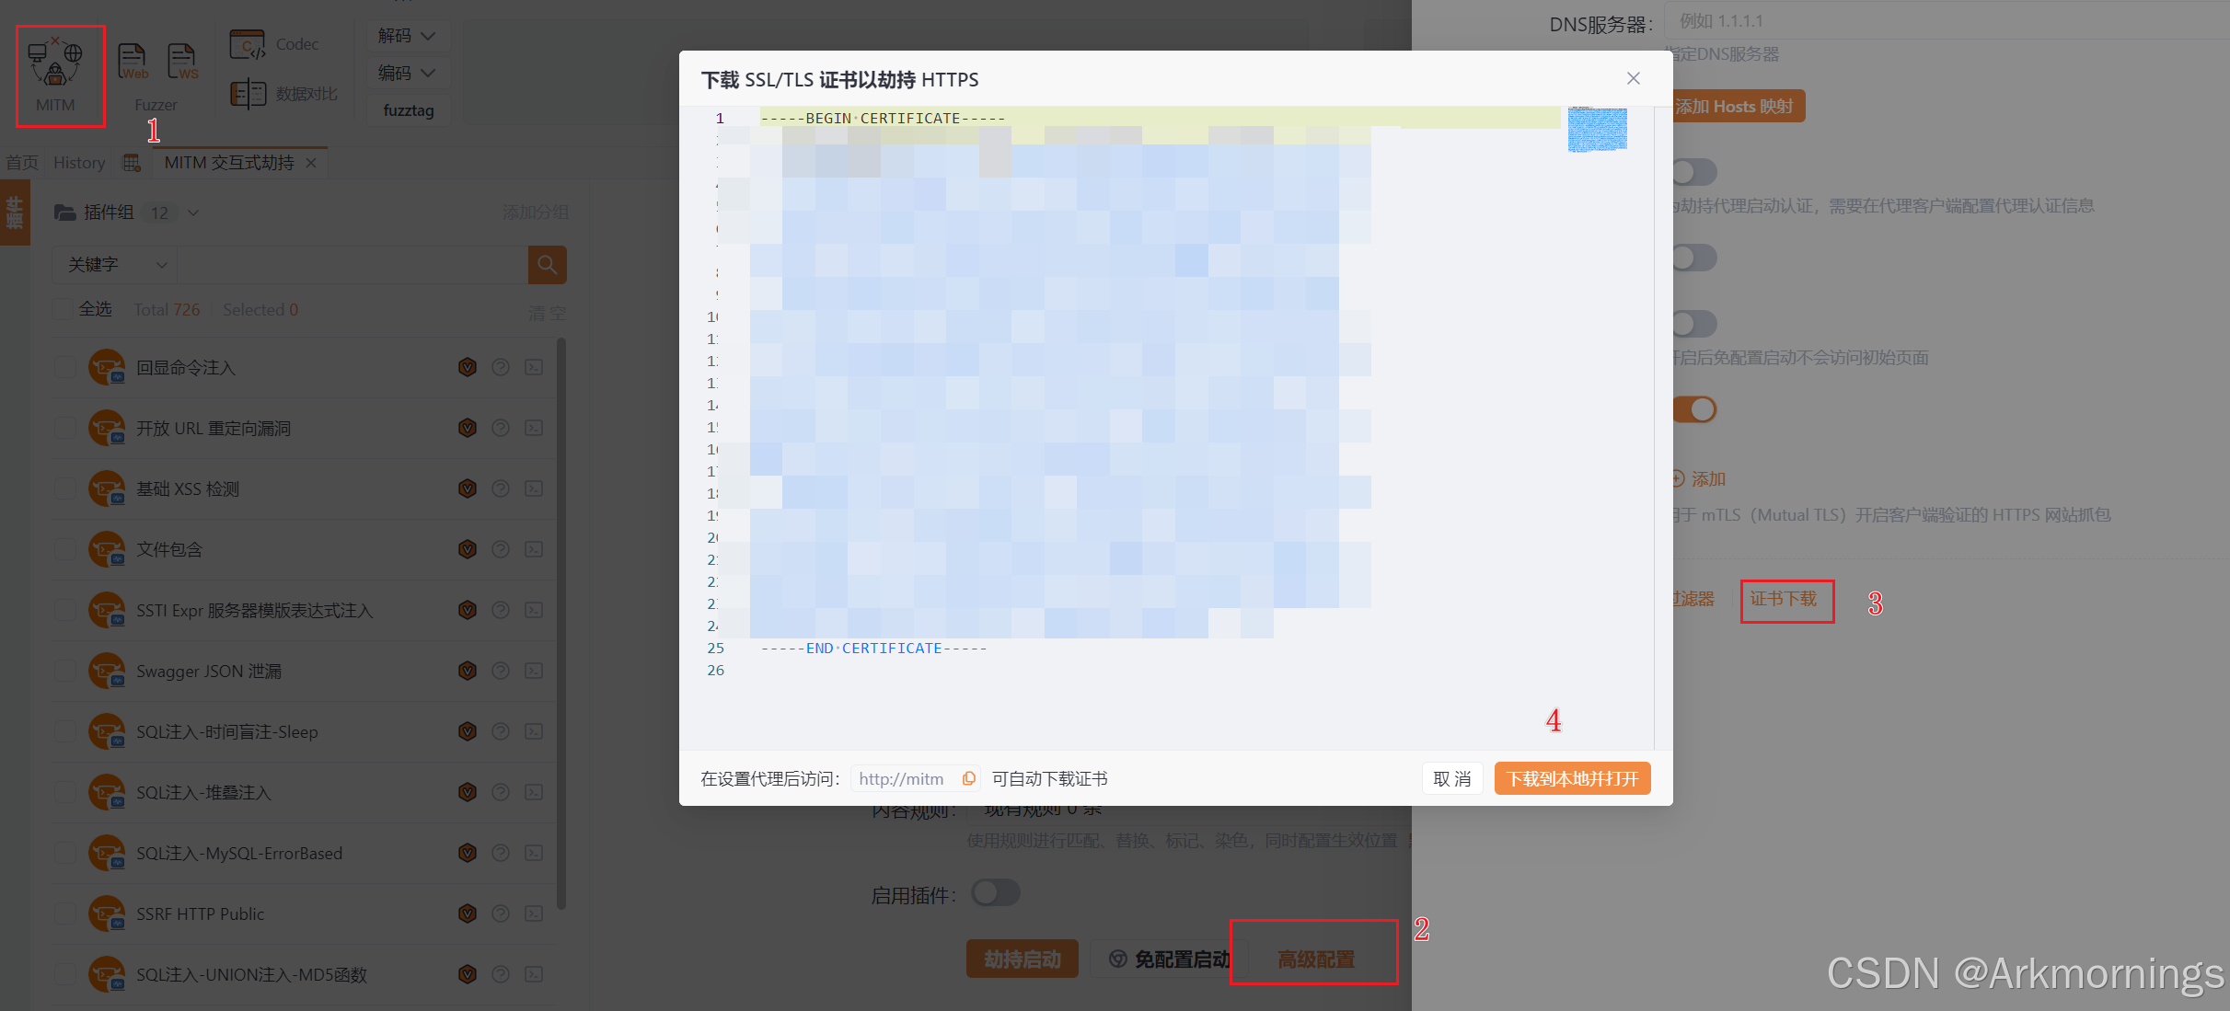Click the 下载到本地并打开 download button

[1571, 778]
